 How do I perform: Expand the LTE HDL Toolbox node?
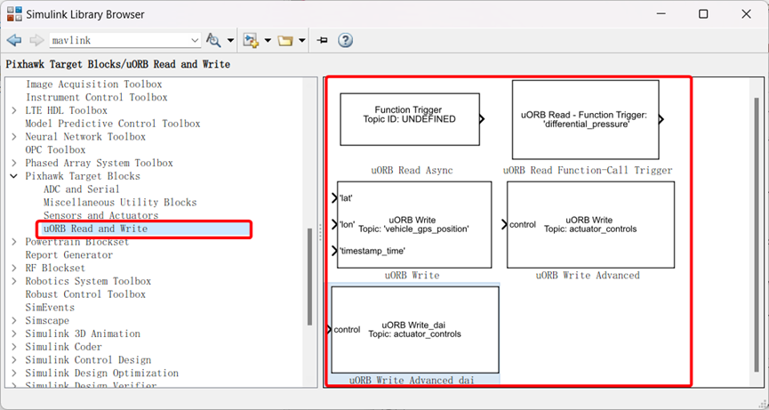tap(14, 111)
